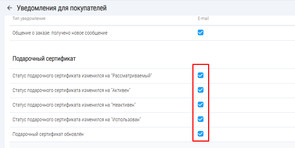Image resolution: width=295 pixels, height=148 pixels.
Task: Click the left gray margin beside the table
Action: 4,89
